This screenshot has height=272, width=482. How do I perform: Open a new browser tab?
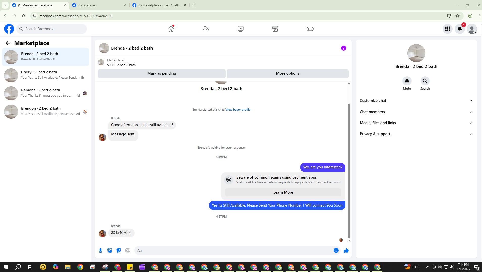click(x=194, y=5)
